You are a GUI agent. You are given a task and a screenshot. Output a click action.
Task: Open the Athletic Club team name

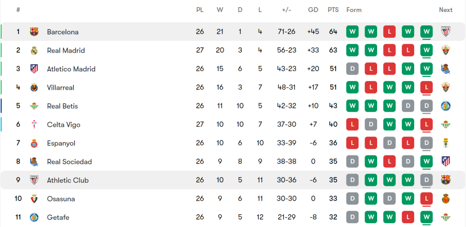click(68, 180)
